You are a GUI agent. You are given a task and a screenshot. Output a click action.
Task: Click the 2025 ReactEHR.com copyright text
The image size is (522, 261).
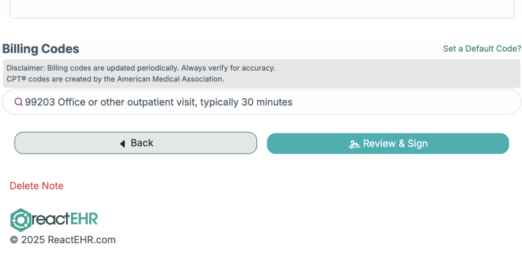[x=62, y=240]
